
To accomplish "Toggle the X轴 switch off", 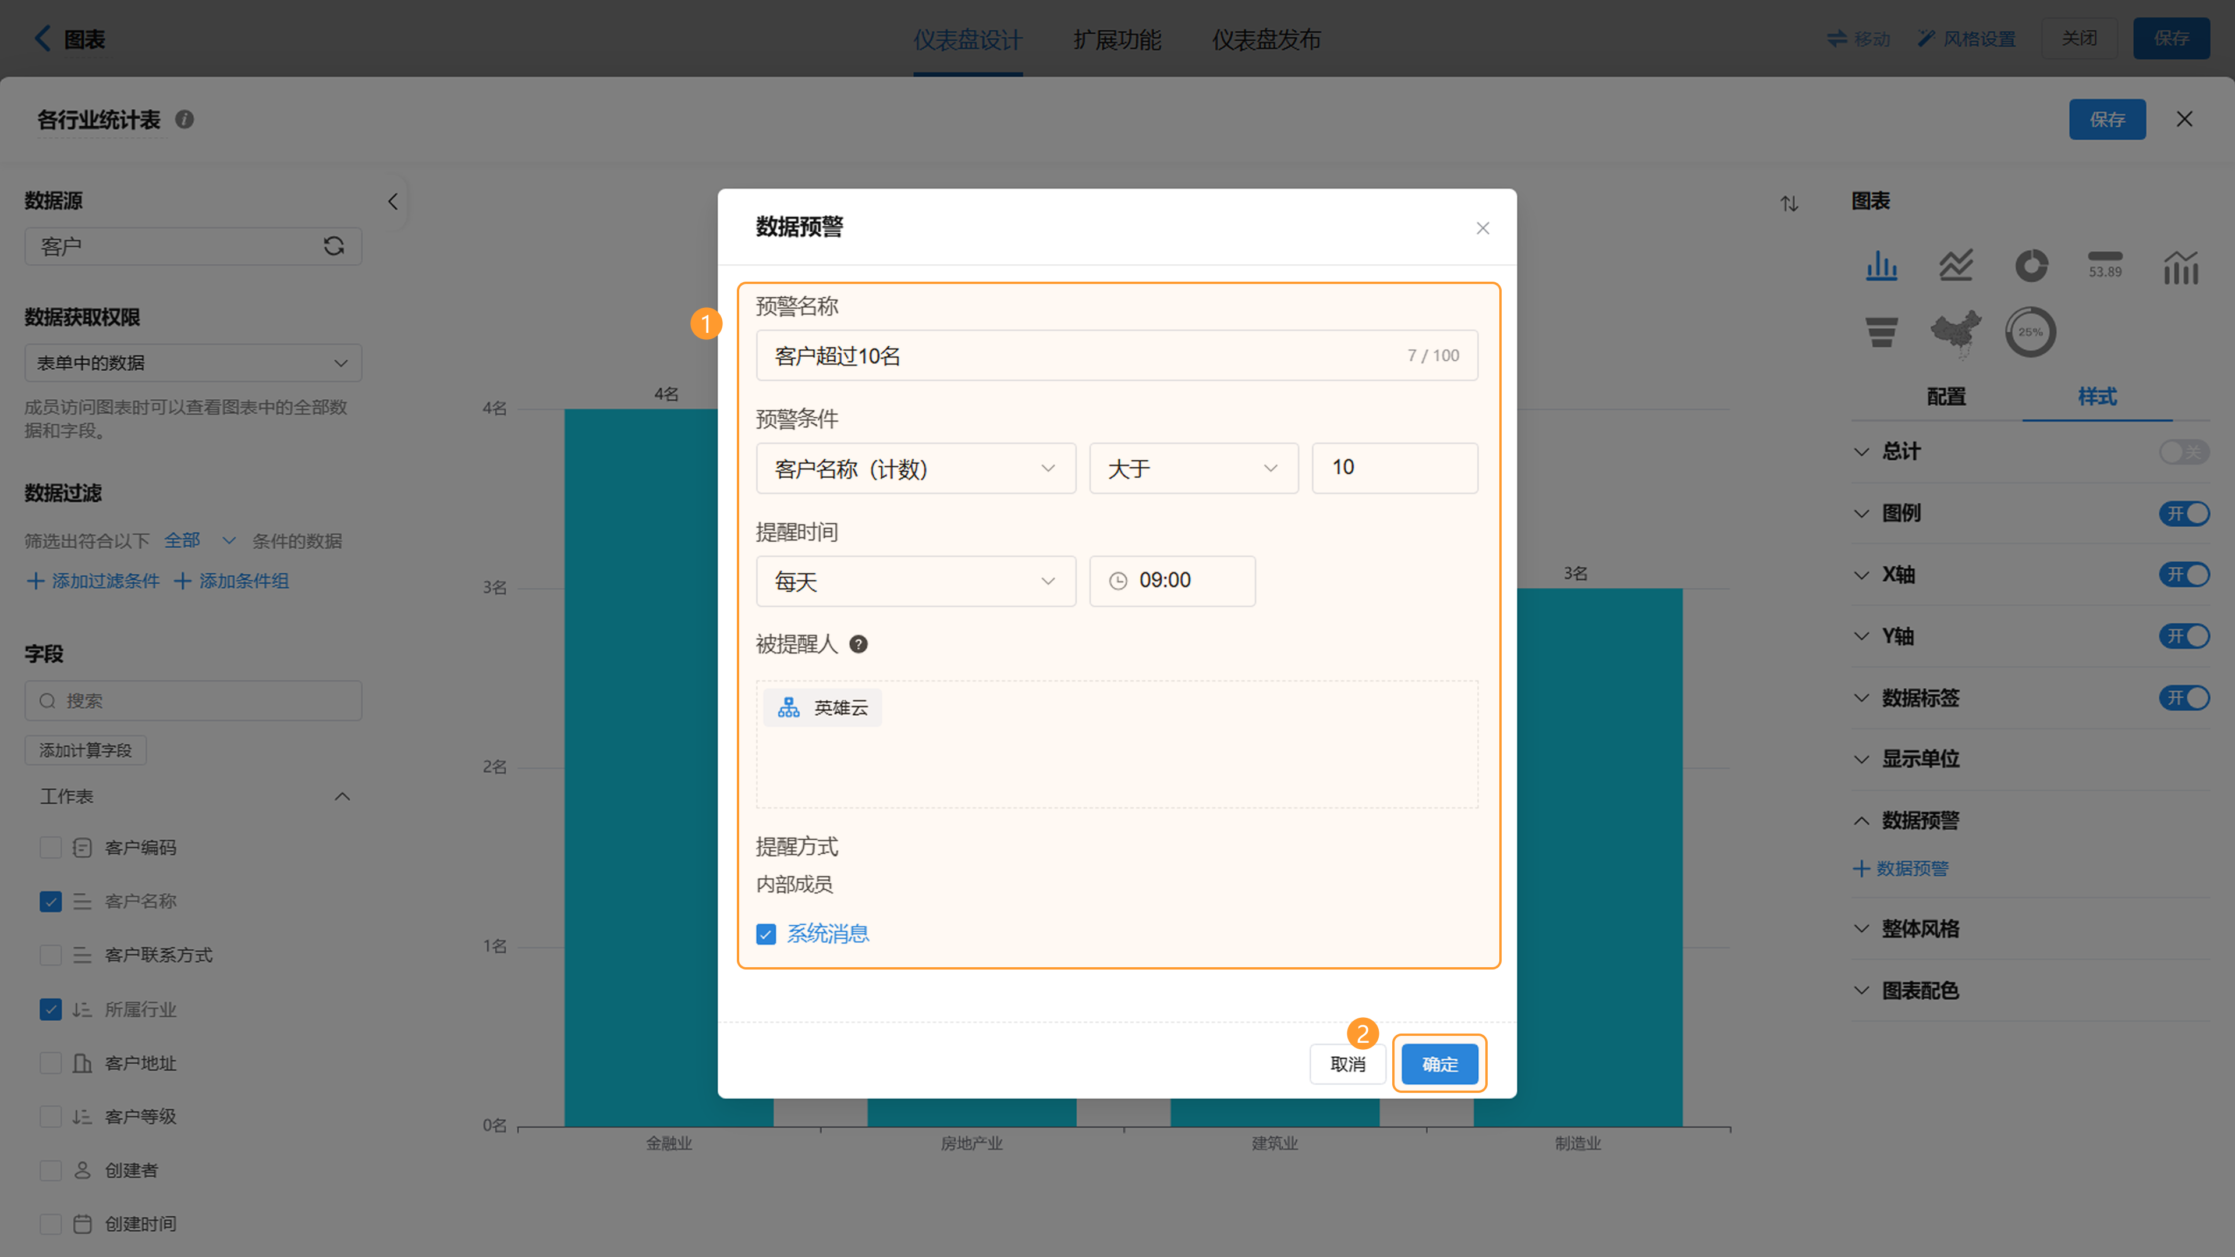I will [2184, 575].
